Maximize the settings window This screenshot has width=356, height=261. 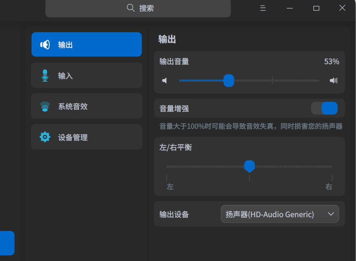[x=316, y=8]
